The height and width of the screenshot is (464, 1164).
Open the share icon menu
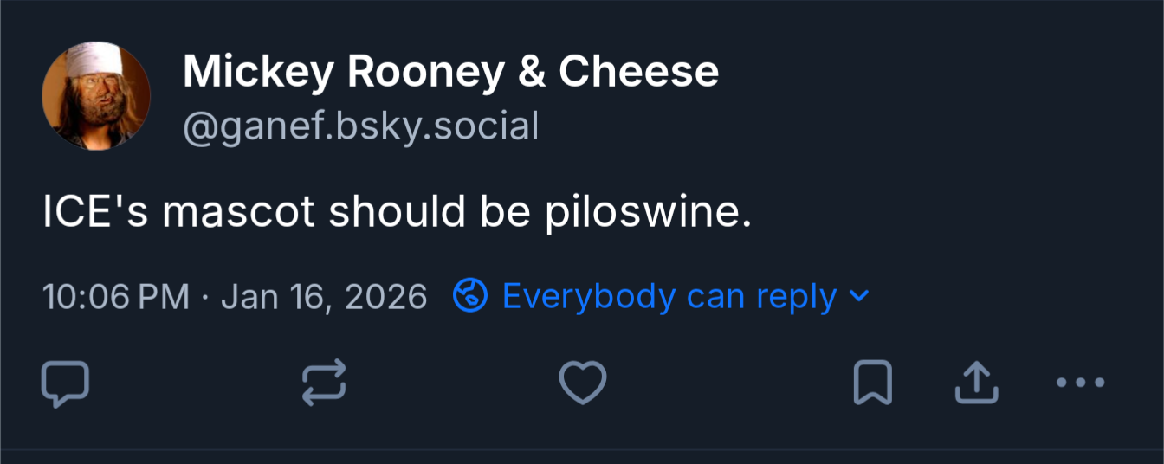976,383
